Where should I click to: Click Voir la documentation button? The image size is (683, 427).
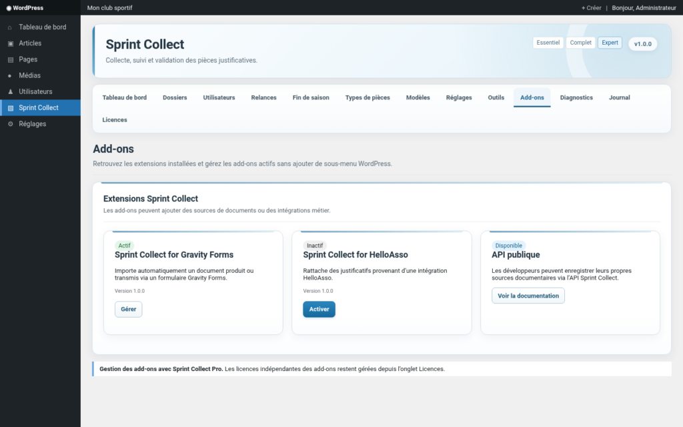pos(528,296)
